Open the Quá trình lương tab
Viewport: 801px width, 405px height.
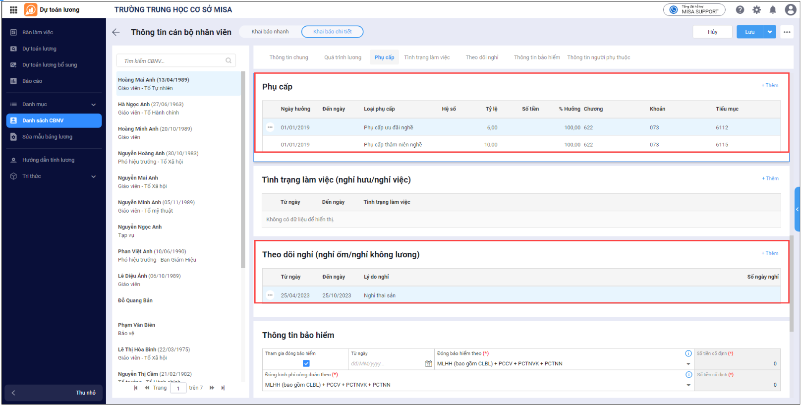343,58
